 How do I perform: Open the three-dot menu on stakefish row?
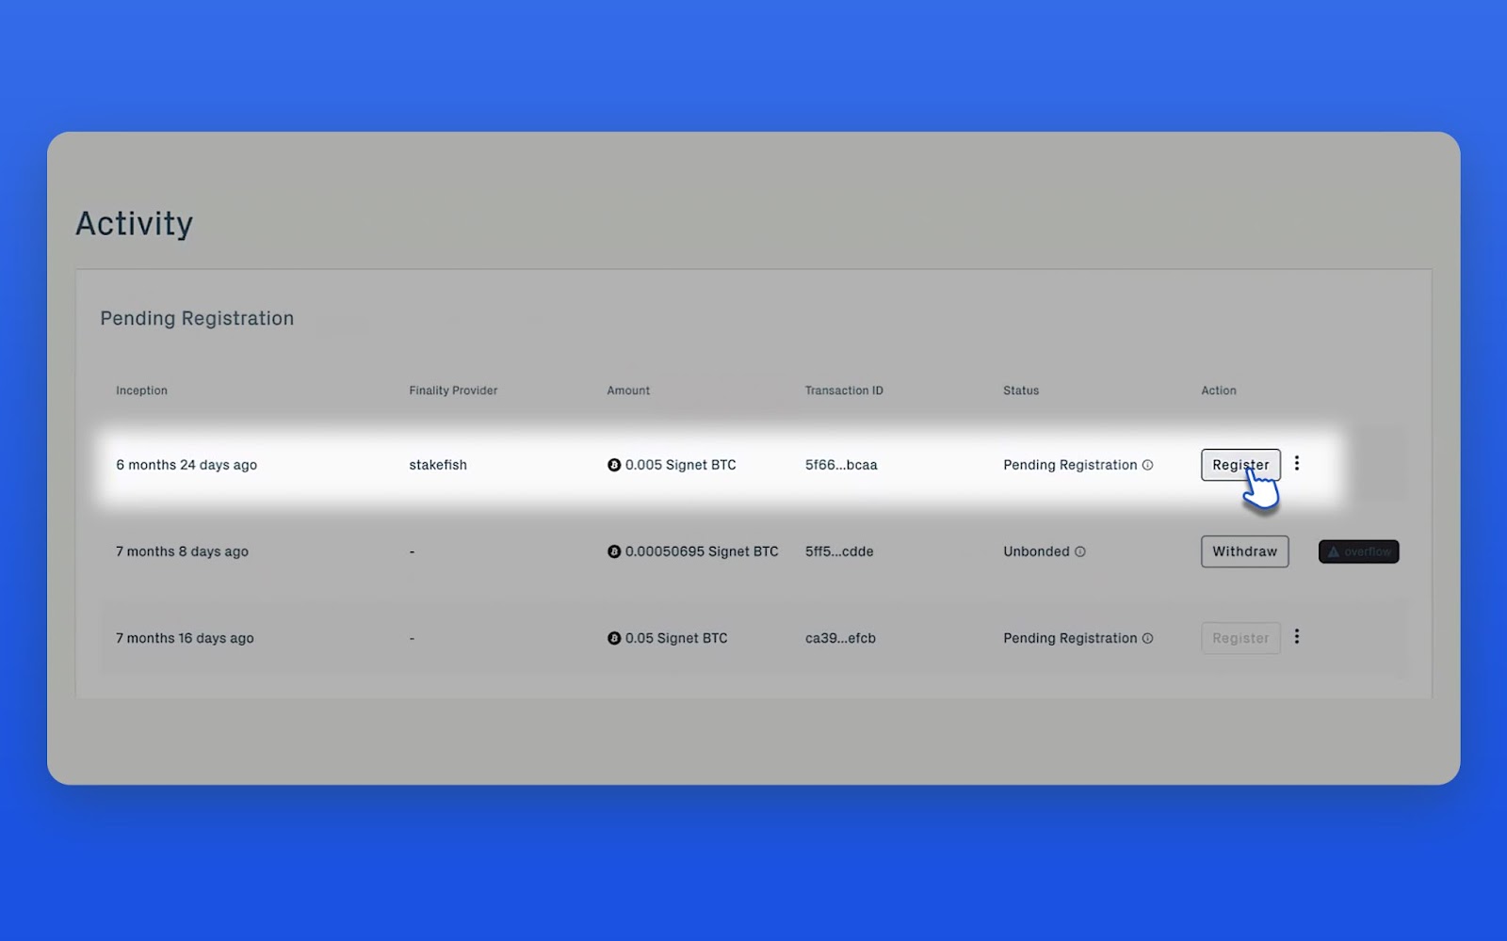pyautogui.click(x=1297, y=463)
